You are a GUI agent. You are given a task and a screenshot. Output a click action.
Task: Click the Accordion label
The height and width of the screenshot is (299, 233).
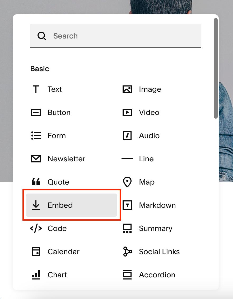pyautogui.click(x=157, y=275)
